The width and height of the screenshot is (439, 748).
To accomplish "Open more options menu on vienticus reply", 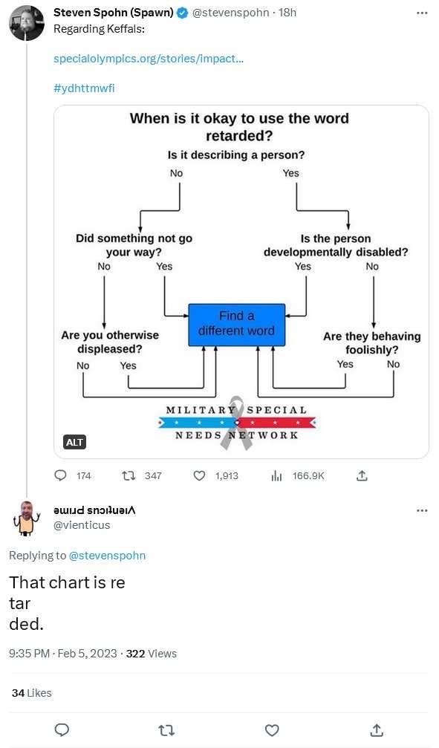I will coord(422,510).
